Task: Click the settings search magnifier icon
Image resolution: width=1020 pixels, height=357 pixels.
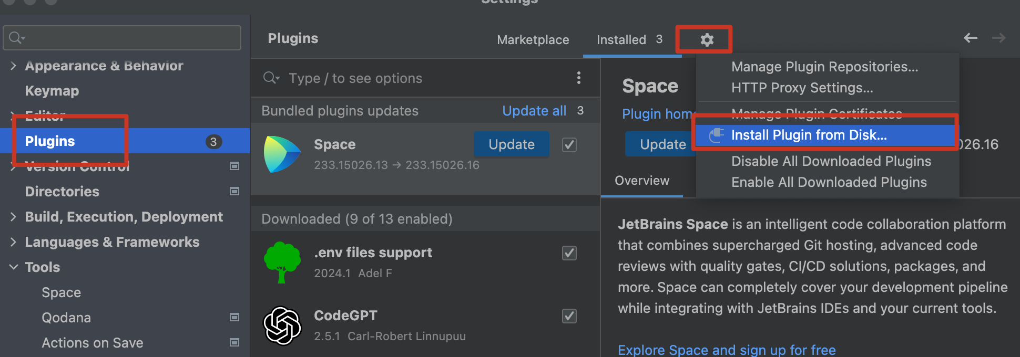Action: pyautogui.click(x=17, y=38)
